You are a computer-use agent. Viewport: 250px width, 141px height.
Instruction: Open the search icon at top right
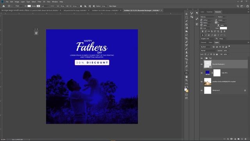pyautogui.click(x=238, y=6)
